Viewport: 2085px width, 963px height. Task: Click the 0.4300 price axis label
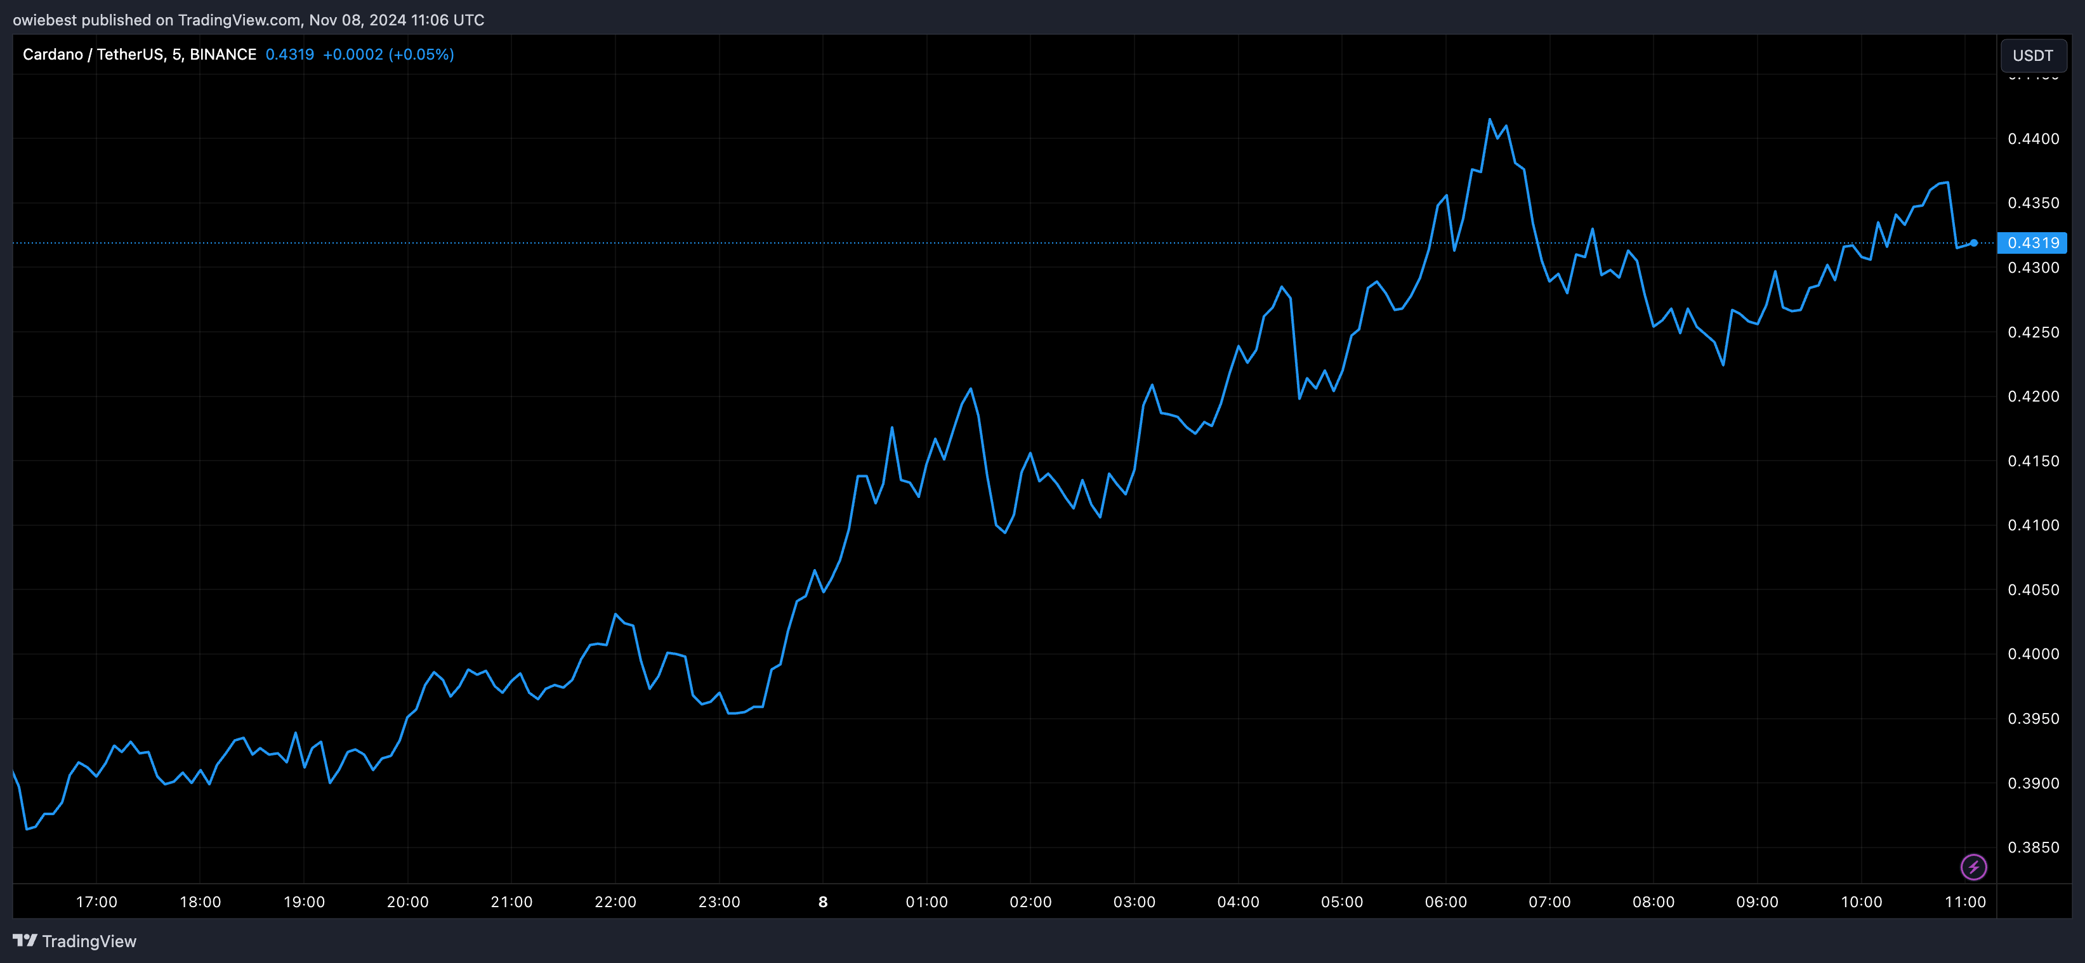2033,268
